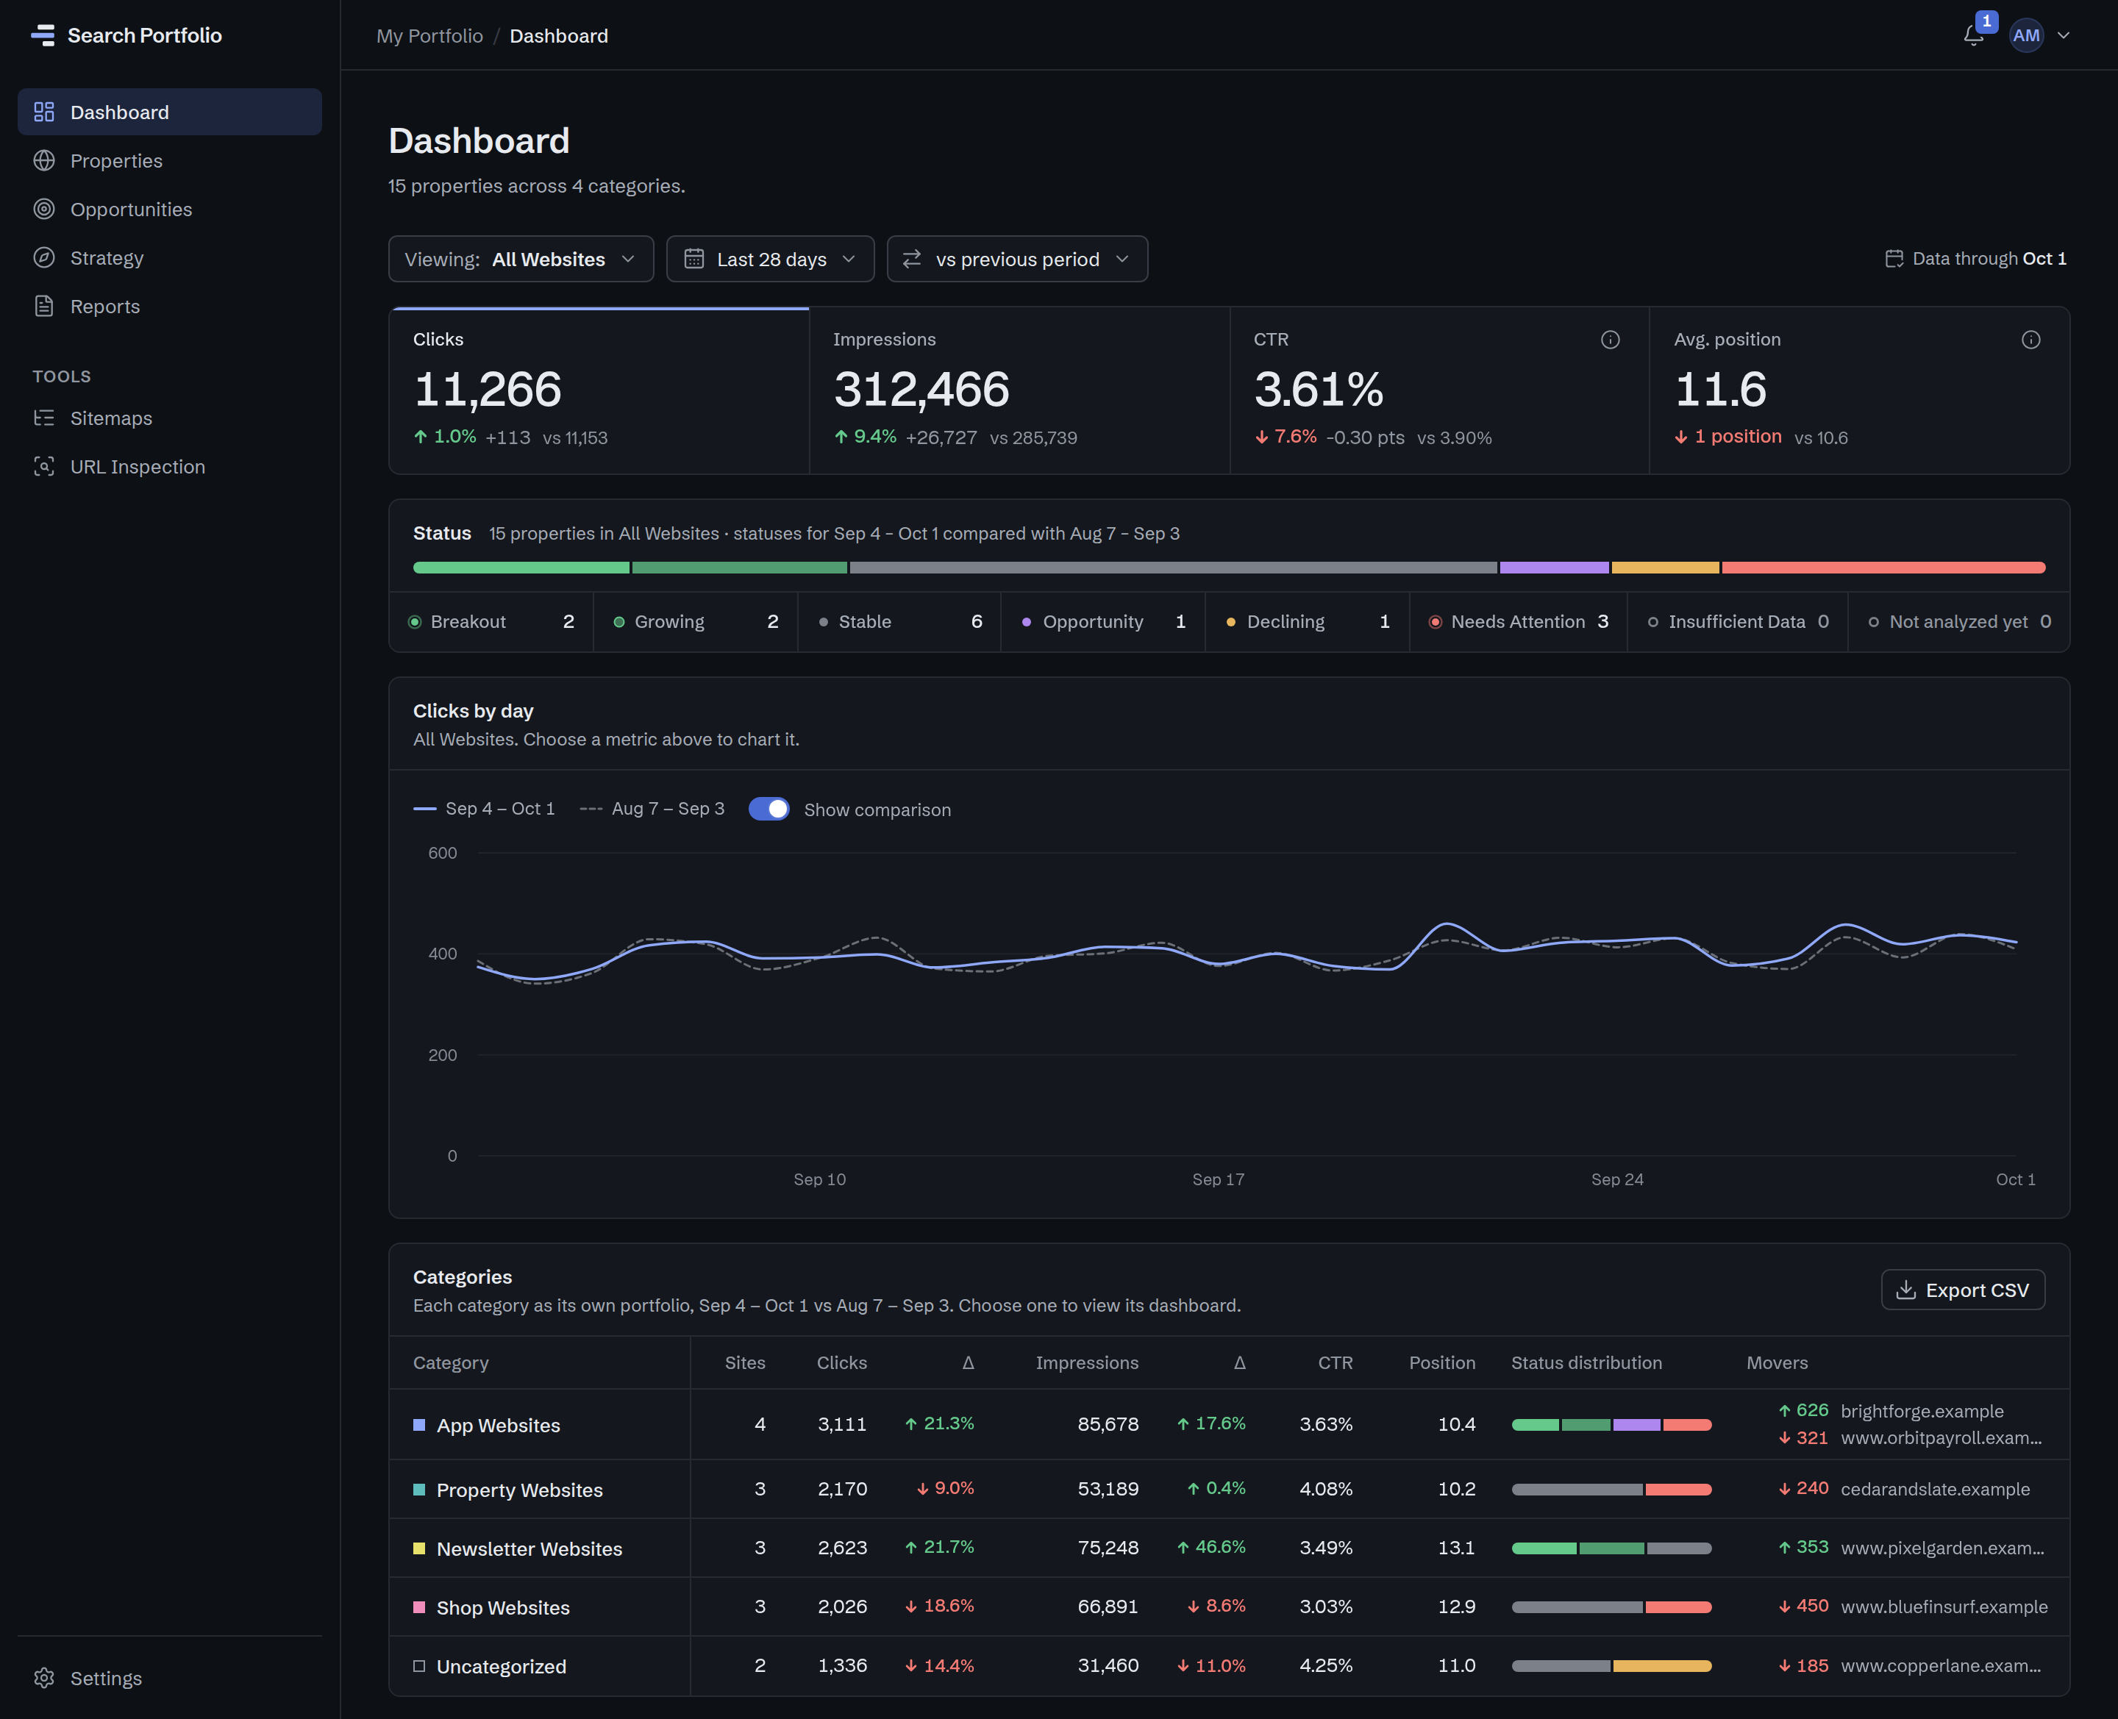The width and height of the screenshot is (2118, 1719).
Task: Click the URL Inspection scan icon
Action: [43, 466]
